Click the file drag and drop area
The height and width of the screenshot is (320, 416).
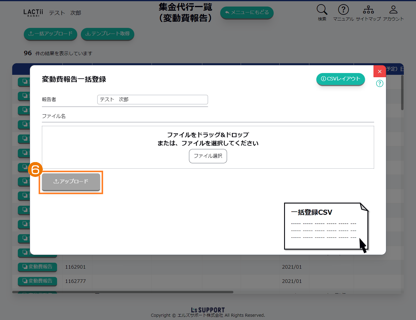(208, 139)
